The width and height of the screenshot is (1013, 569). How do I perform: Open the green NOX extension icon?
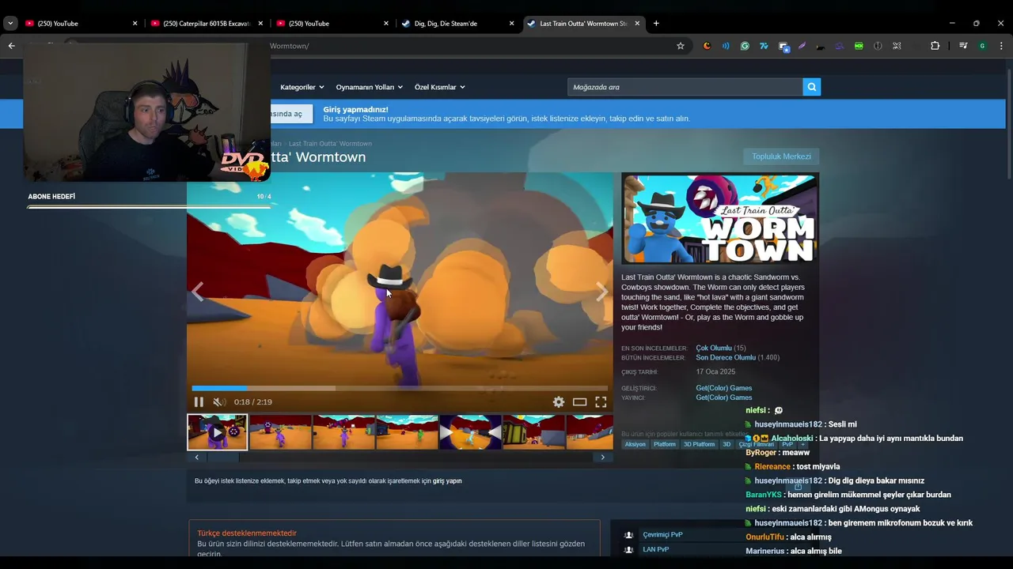click(859, 46)
